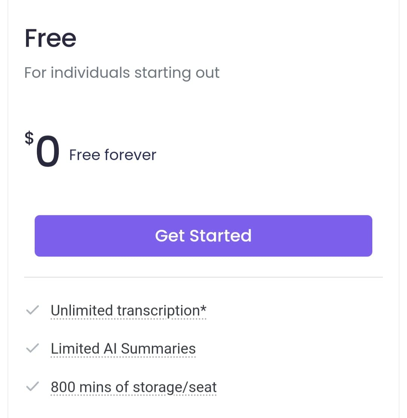The width and height of the screenshot is (407, 418).
Task: Click the checkmark beside Unlimited transcription
Action: coord(33,310)
